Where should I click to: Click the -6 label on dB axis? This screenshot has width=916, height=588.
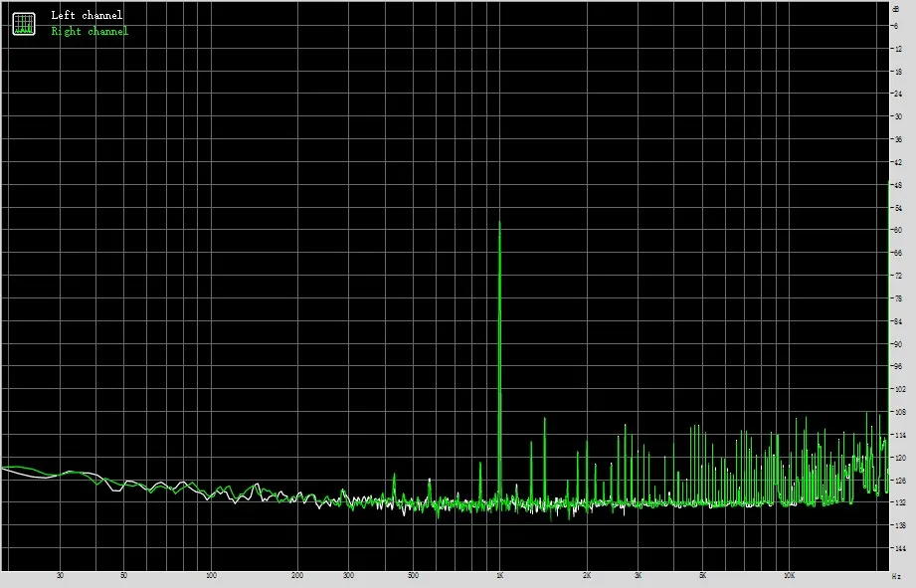[895, 26]
